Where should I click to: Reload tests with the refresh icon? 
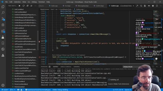pos(23,6)
